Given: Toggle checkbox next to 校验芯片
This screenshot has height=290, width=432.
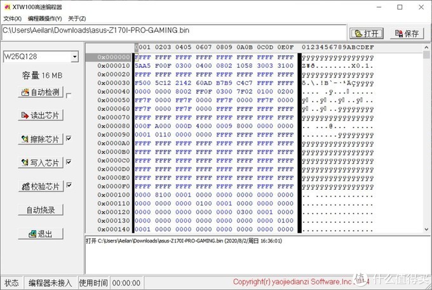Looking at the screenshot, I should click(69, 185).
